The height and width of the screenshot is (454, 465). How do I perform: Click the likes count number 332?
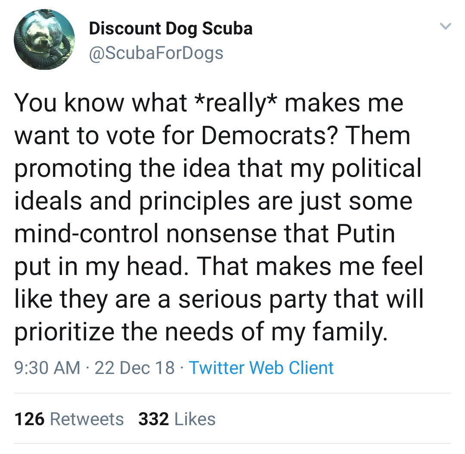[153, 419]
